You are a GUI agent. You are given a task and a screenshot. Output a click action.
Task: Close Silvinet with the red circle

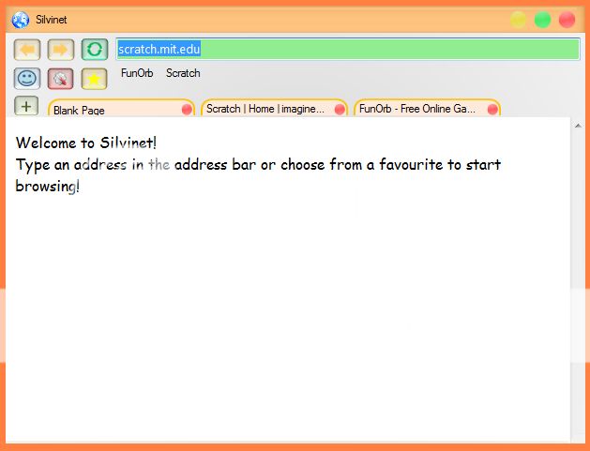pos(567,20)
